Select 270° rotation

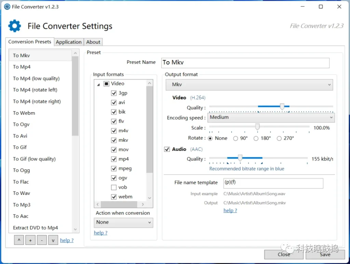pos(279,138)
